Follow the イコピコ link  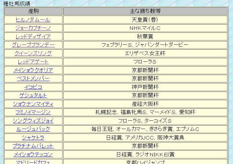click(33, 87)
